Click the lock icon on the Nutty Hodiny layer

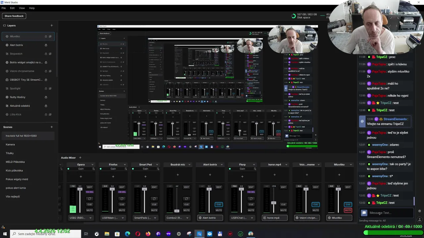point(46,97)
